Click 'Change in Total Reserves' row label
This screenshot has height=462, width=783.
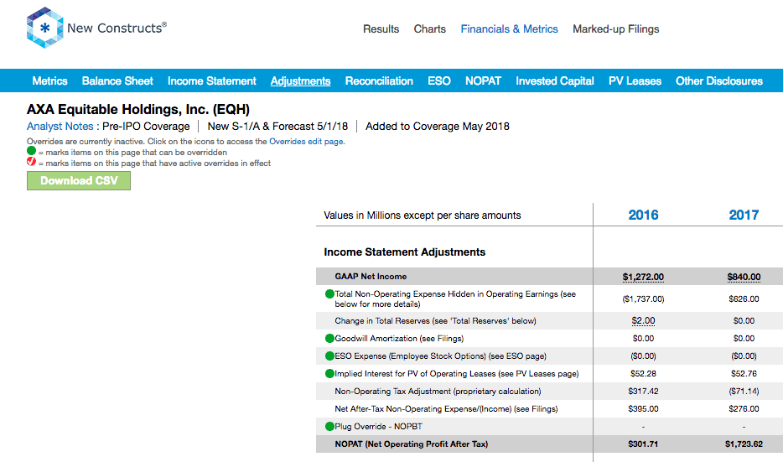tap(435, 320)
